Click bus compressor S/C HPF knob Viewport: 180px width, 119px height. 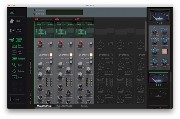[x=155, y=61]
